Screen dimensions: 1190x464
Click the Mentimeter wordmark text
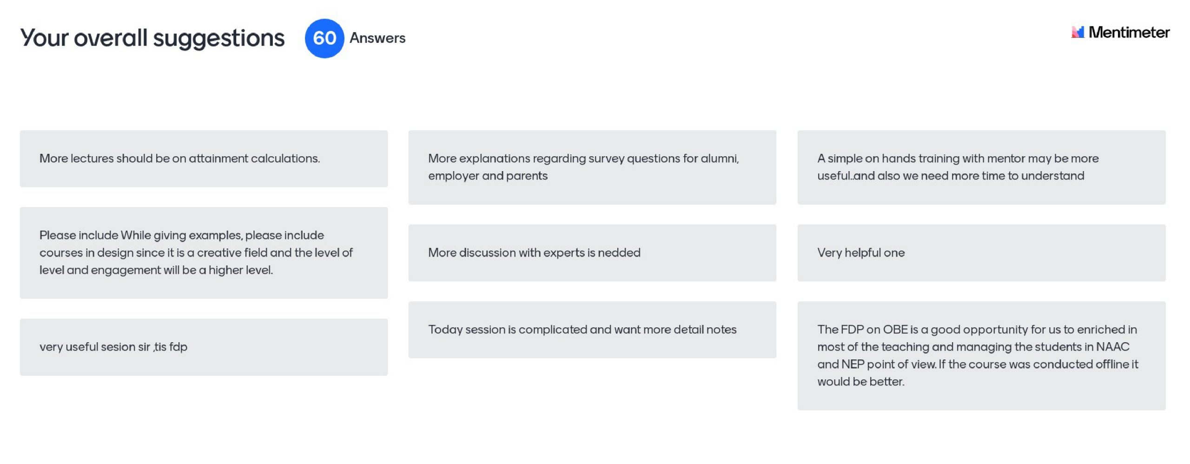(1129, 33)
